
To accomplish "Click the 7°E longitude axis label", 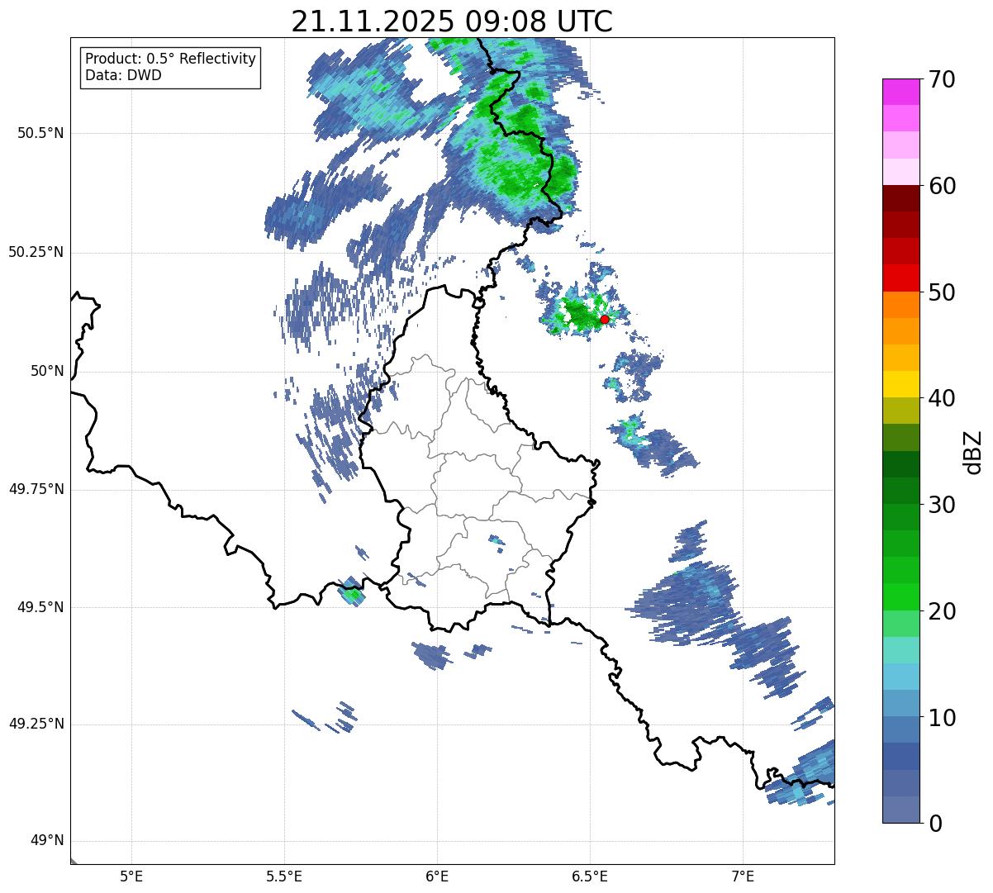I will [x=743, y=876].
